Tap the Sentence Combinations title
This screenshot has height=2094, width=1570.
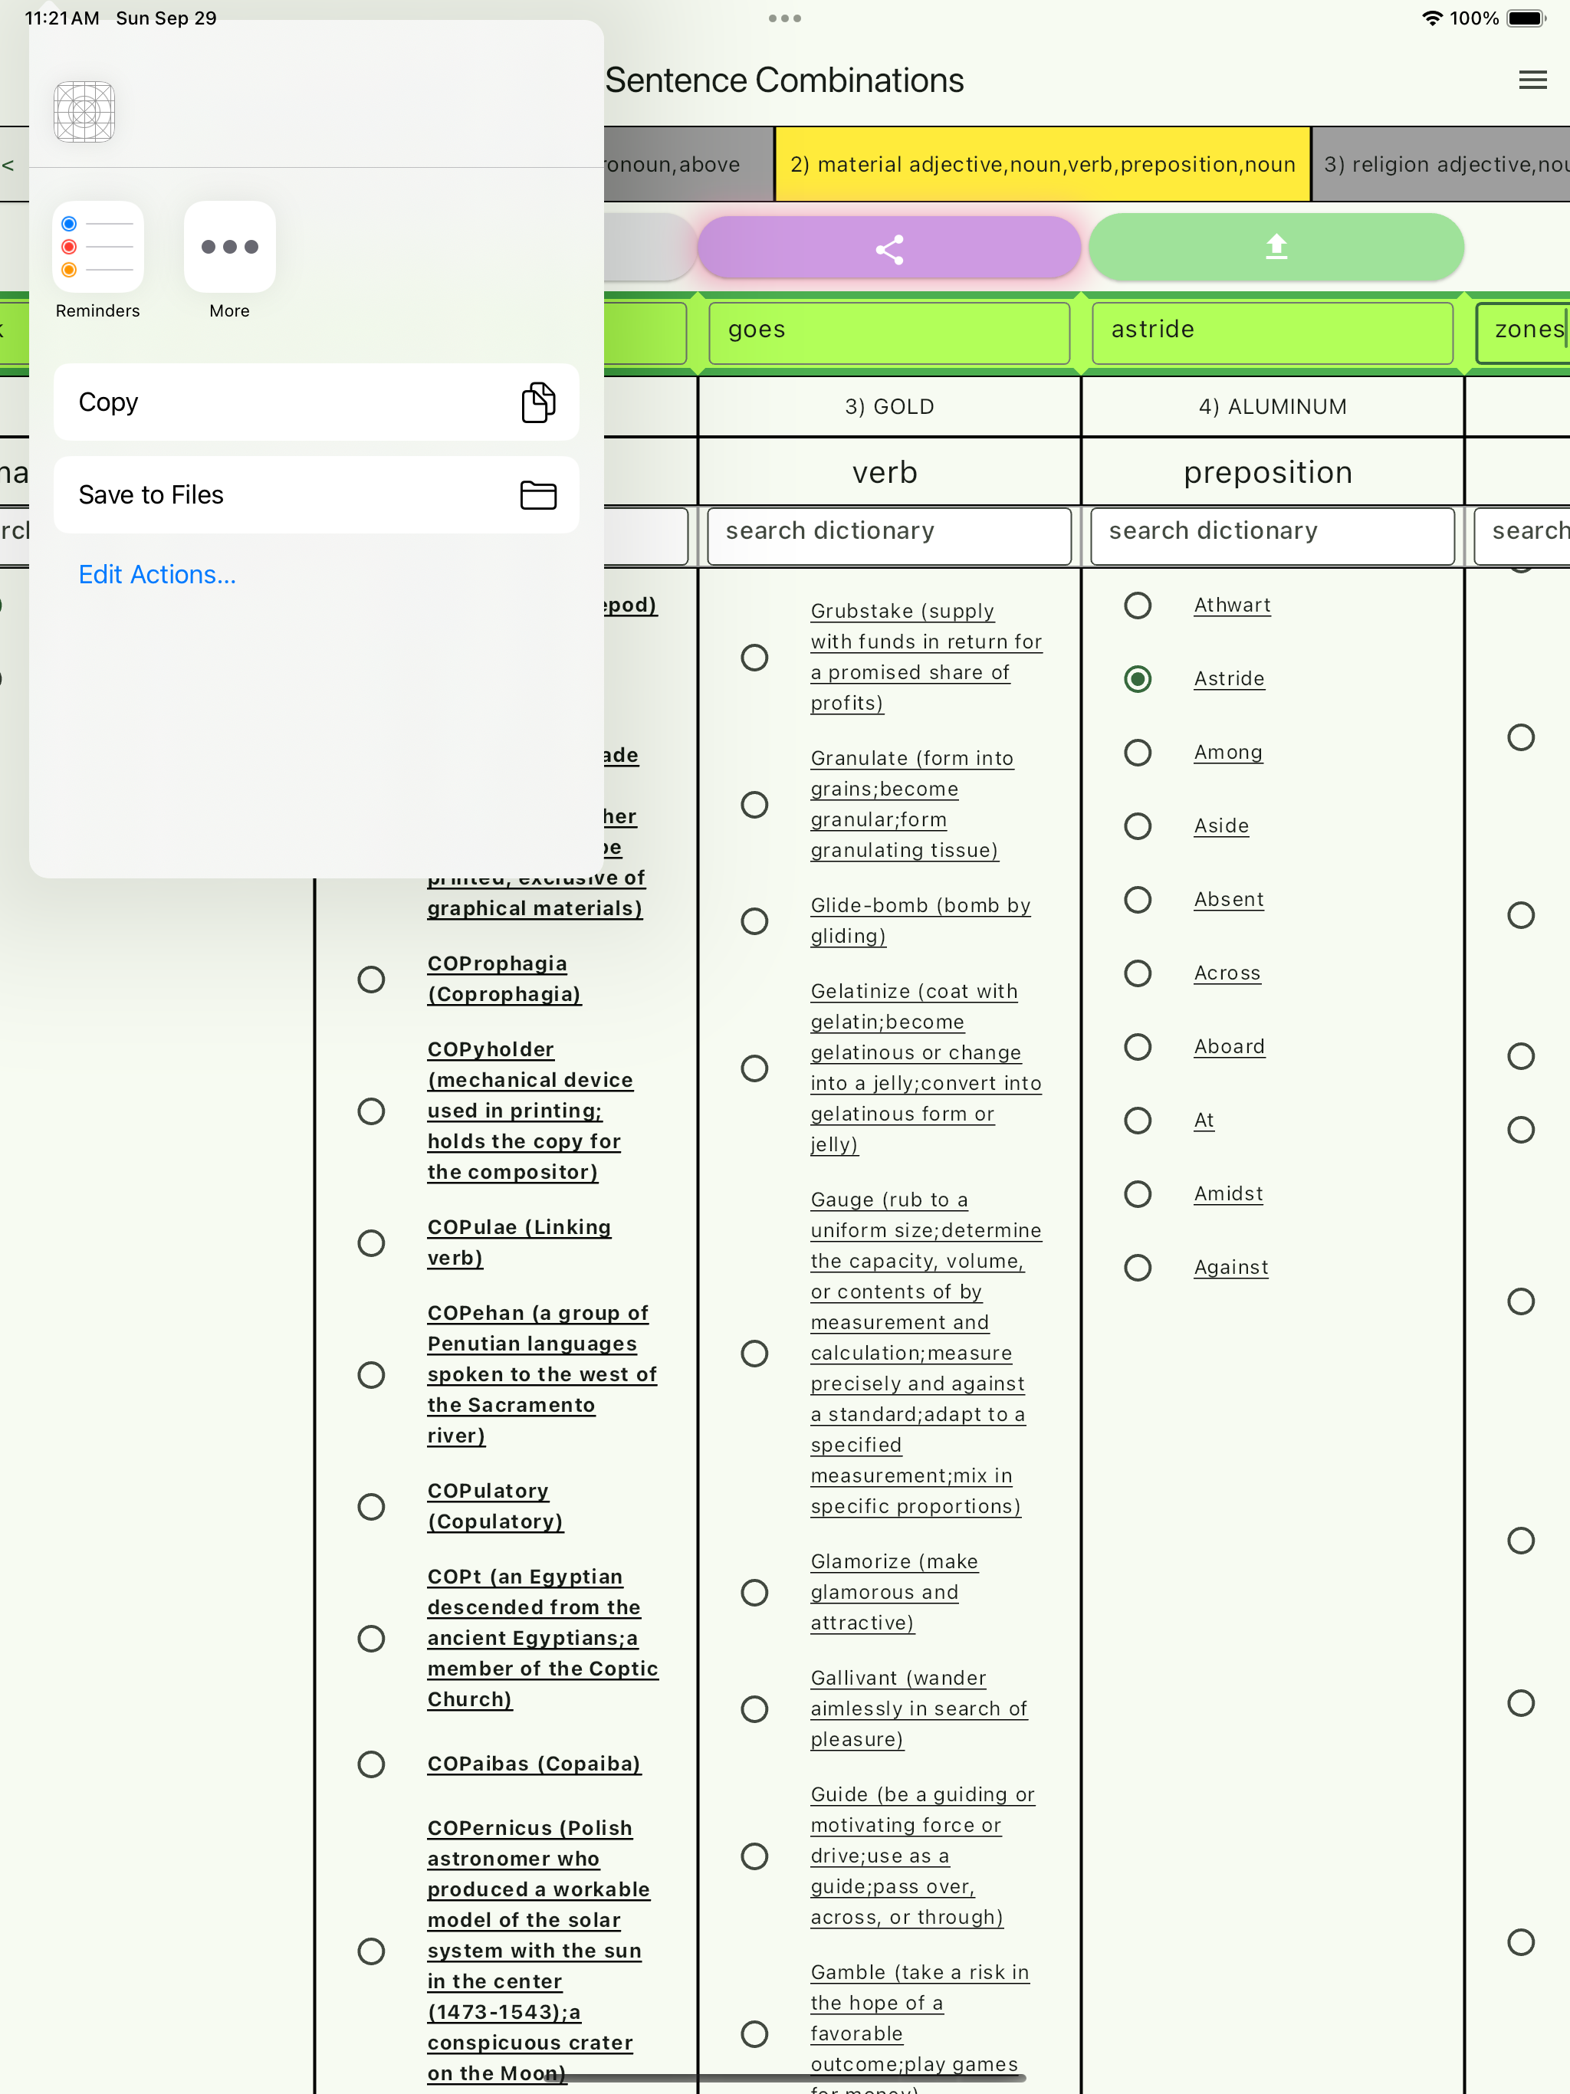(x=784, y=80)
